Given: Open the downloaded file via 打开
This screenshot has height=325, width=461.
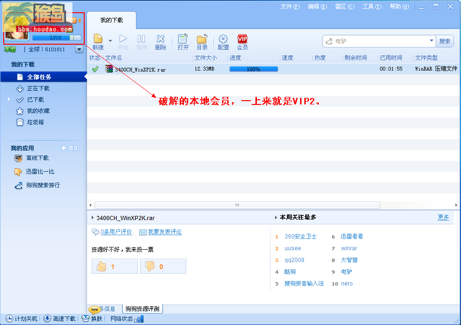Looking at the screenshot, I should click(183, 42).
